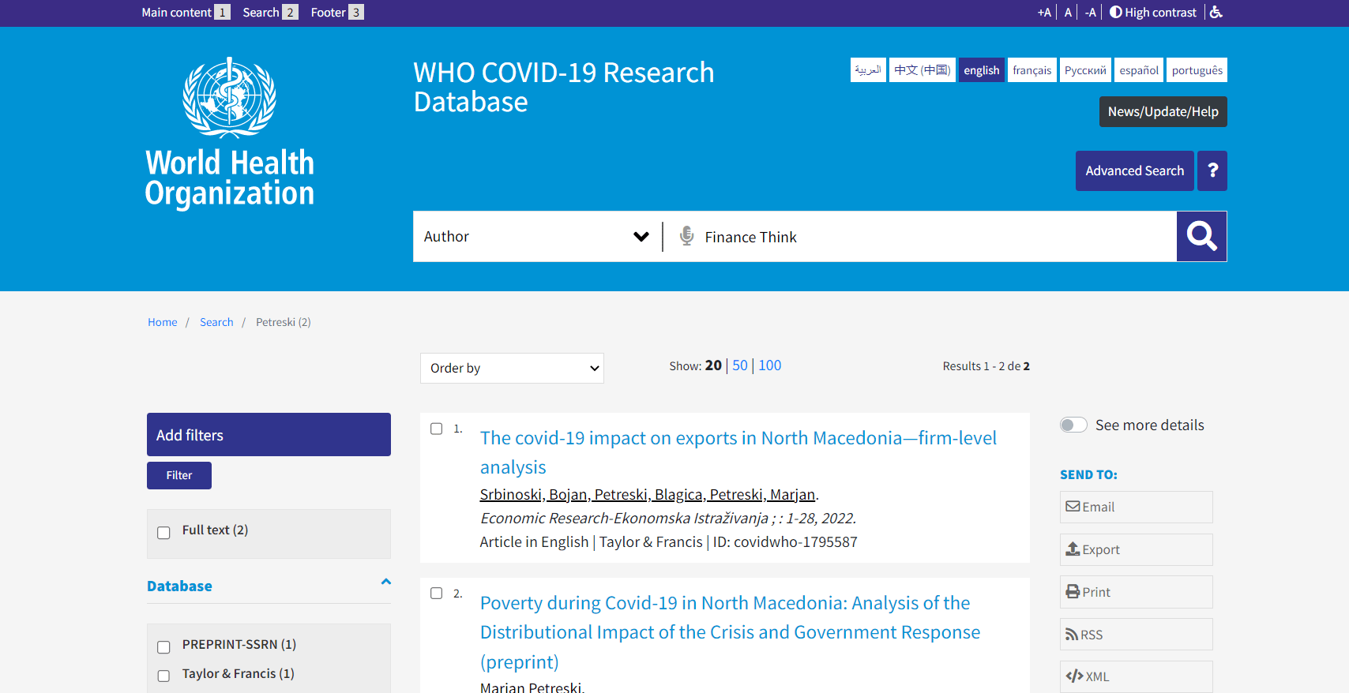Open the RSS feed

coord(1136,635)
